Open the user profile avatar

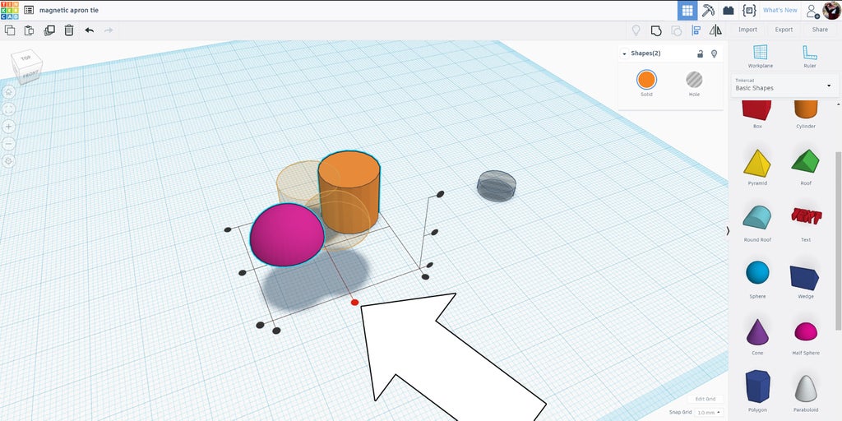pos(831,10)
